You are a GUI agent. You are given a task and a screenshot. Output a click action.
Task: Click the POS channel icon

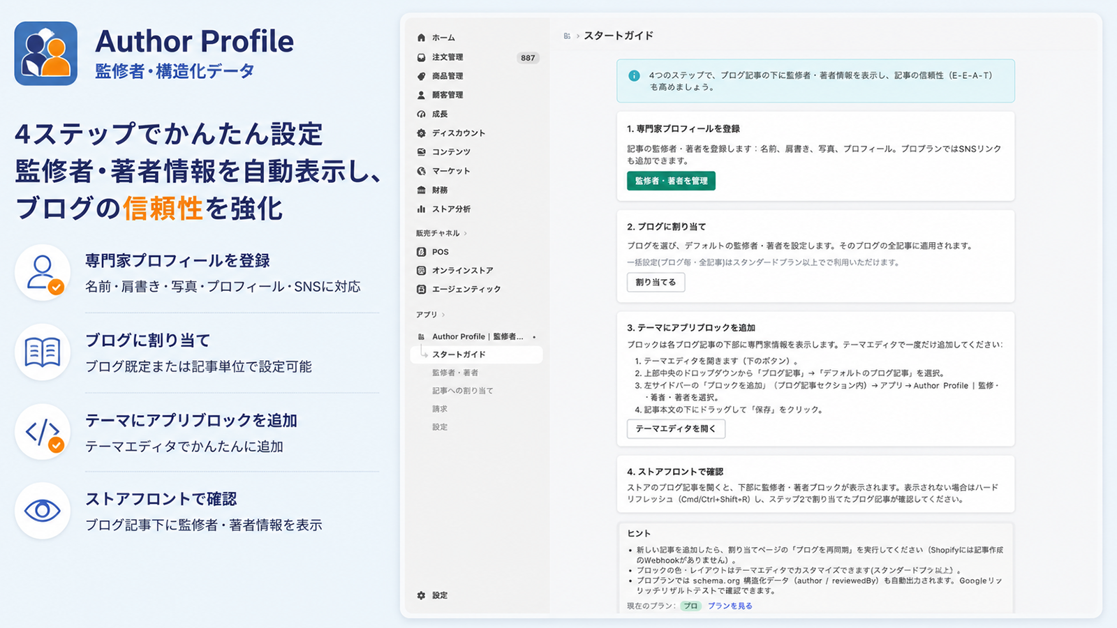(x=421, y=252)
